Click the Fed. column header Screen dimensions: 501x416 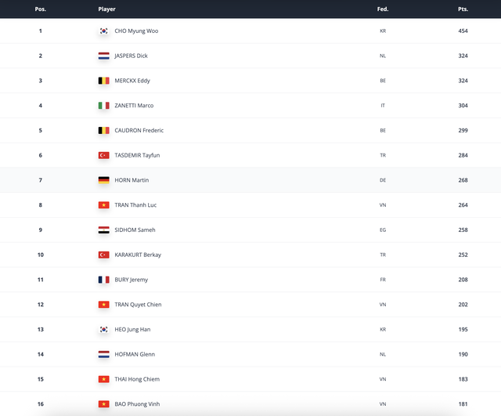383,9
